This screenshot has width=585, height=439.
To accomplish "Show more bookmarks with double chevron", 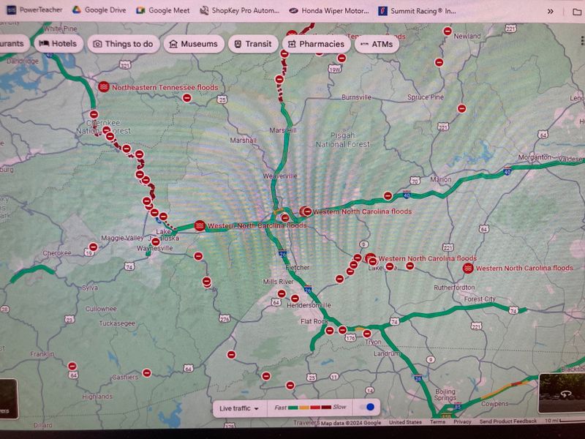I will click(x=551, y=12).
